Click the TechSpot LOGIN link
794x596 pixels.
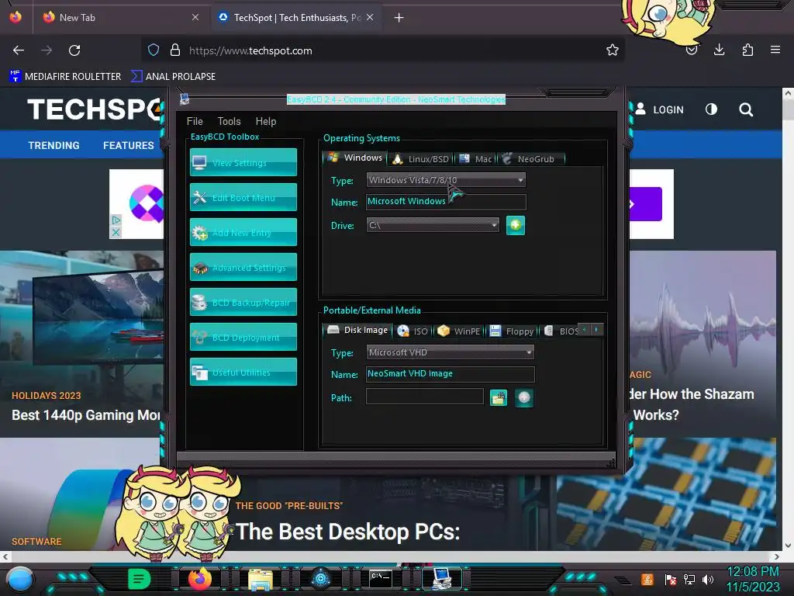pos(660,109)
